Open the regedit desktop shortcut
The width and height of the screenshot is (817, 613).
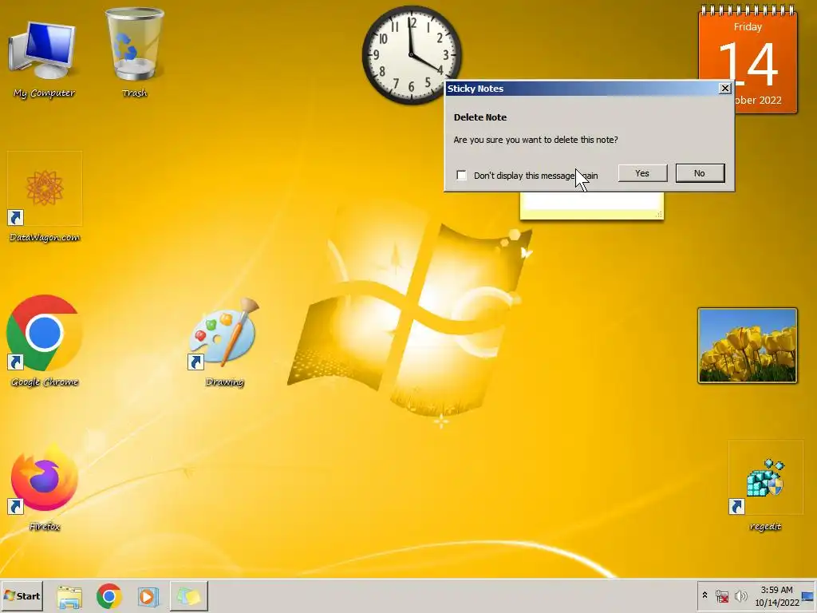pyautogui.click(x=765, y=486)
